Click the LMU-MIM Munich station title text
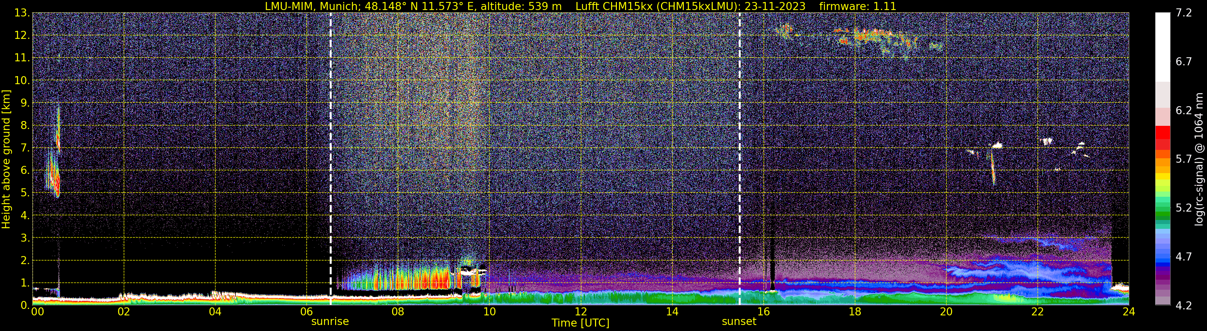 point(413,6)
